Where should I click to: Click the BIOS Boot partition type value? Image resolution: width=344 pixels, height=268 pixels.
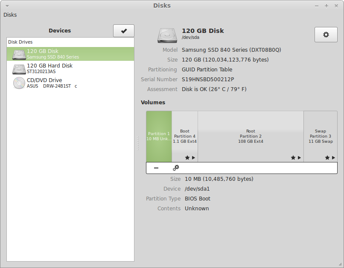coord(198,199)
